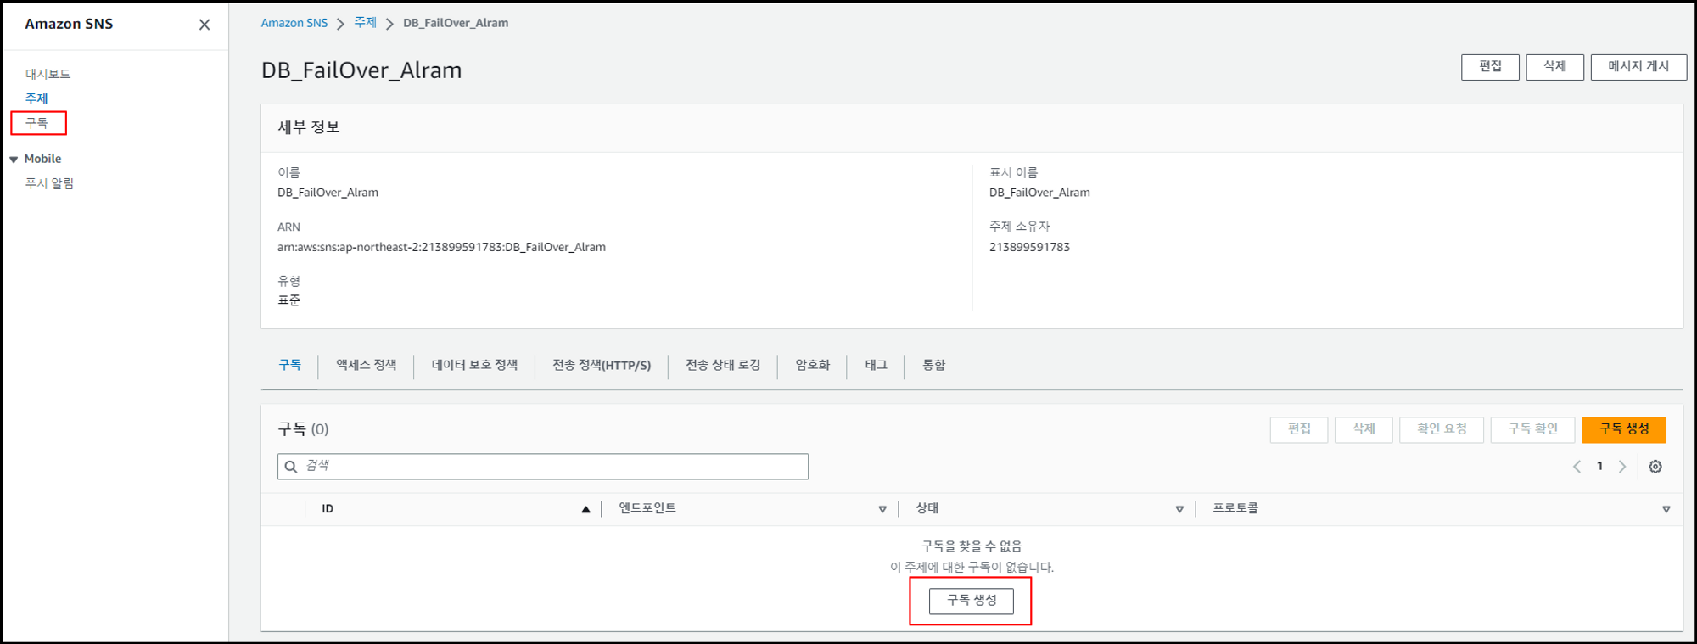Switch to the 태그 tab

point(876,365)
